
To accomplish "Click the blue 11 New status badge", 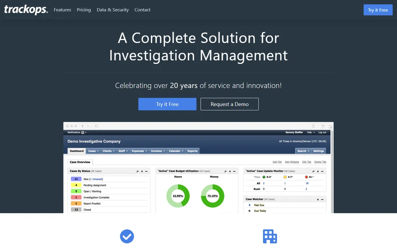I will pos(76,179).
